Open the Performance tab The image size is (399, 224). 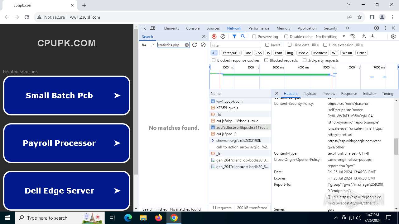point(259,28)
